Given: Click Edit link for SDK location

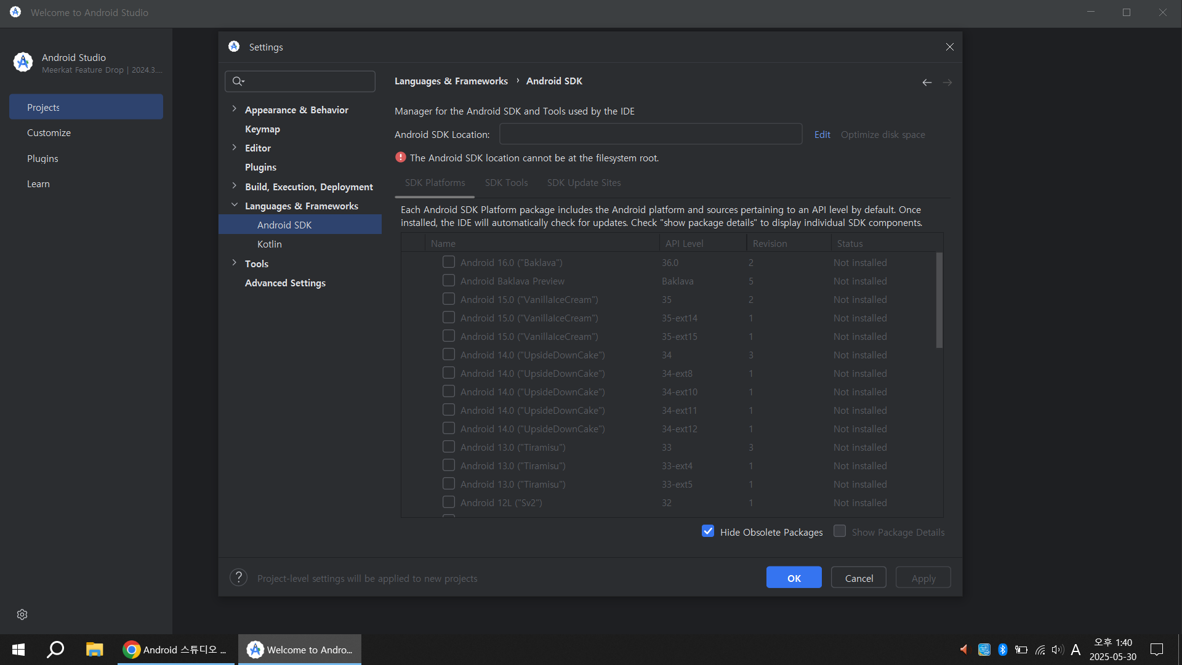Looking at the screenshot, I should 822,135.
